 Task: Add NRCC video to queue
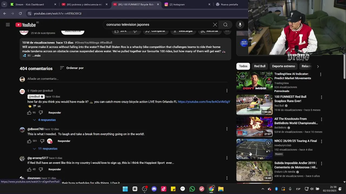268,151
